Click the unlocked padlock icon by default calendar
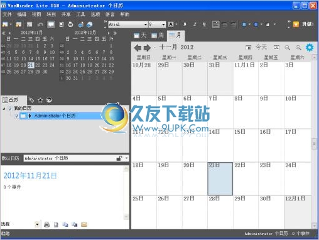The image size is (319, 240). pos(119,158)
